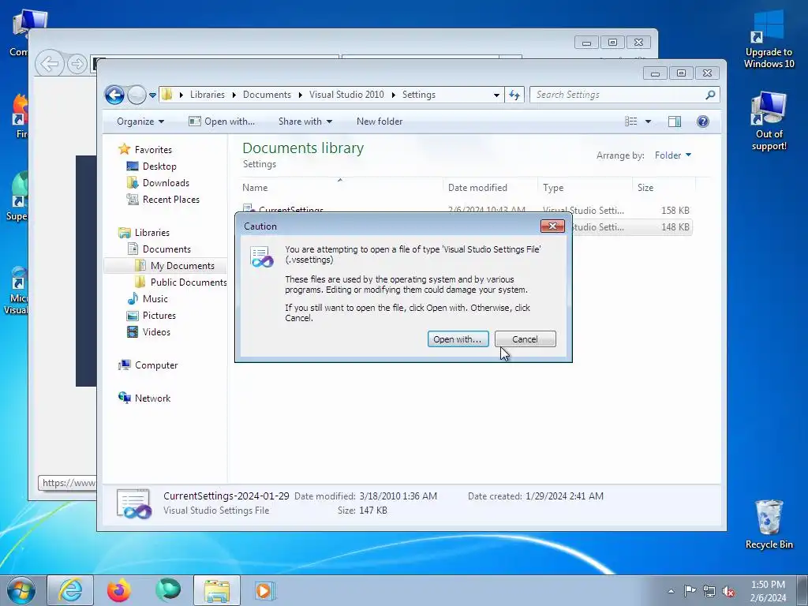
Task: Open the Windows Start menu
Action: click(x=21, y=590)
